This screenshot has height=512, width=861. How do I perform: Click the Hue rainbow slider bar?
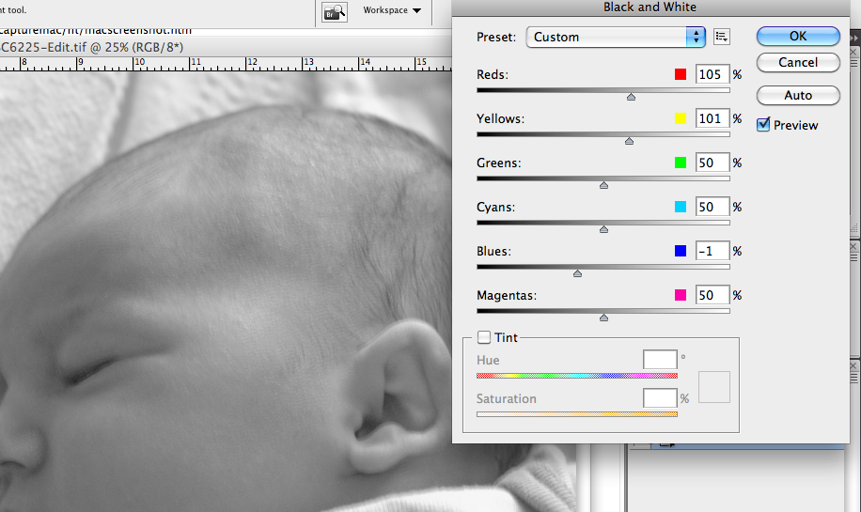tap(577, 376)
